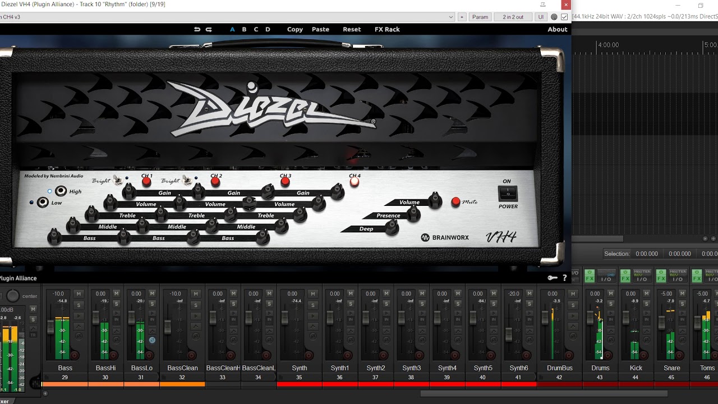This screenshot has width=718, height=404.
Task: Open the plugin preset dropdown arrow
Action: tap(451, 17)
